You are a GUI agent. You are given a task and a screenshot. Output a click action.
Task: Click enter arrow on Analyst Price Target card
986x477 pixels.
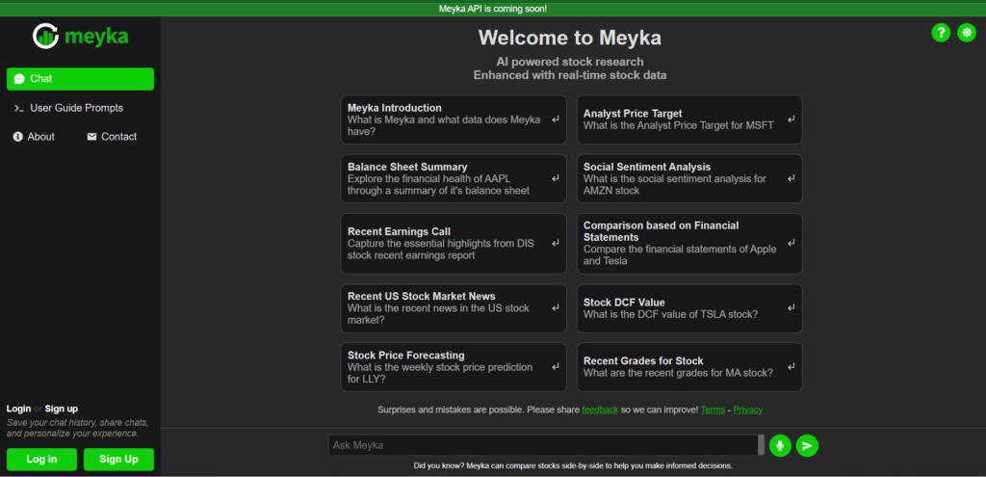pos(791,119)
